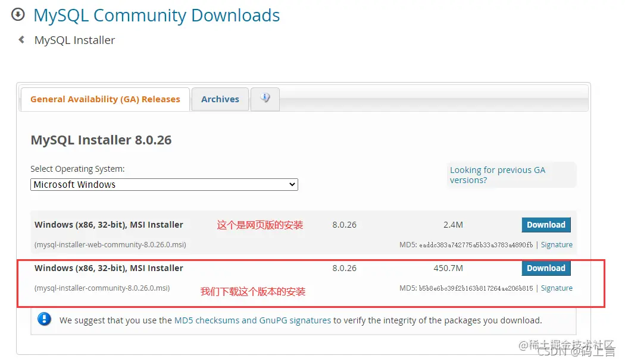625x362 pixels.
Task: Click version 8.0.26 in web installer row
Action: pos(345,225)
